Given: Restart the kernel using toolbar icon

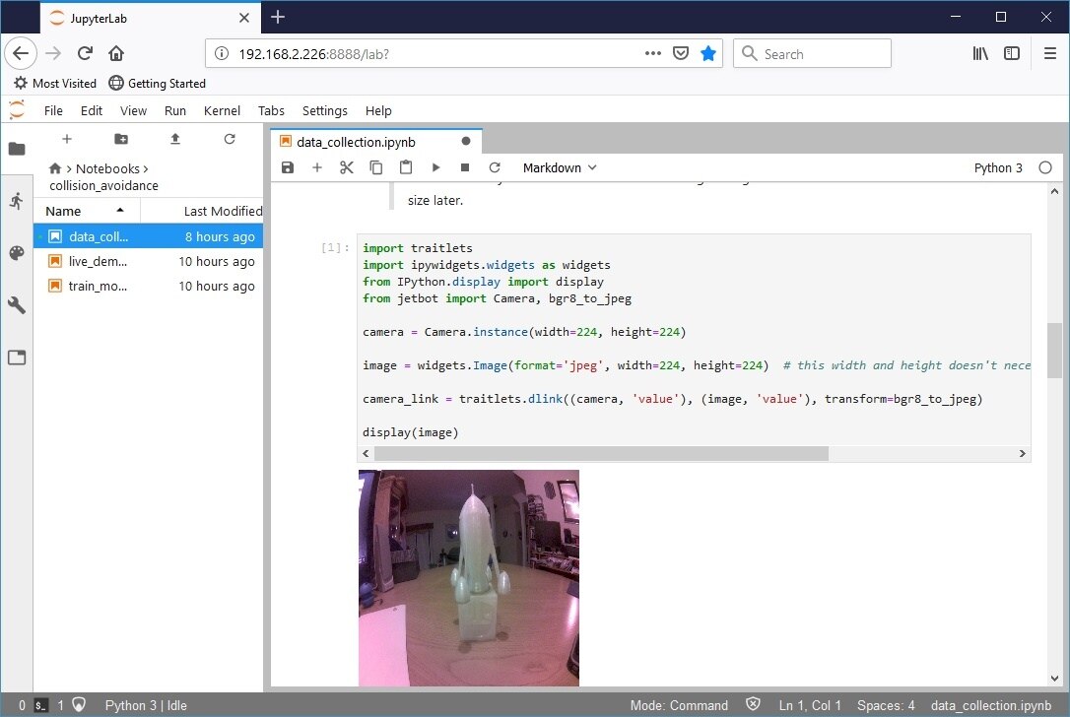Looking at the screenshot, I should point(495,167).
